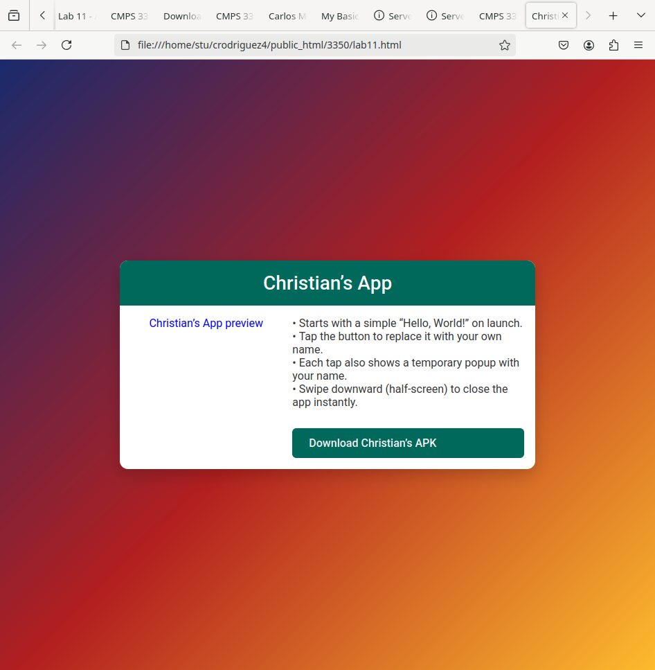This screenshot has width=655, height=670.
Task: Switch to the My Basic tab
Action: (x=340, y=16)
